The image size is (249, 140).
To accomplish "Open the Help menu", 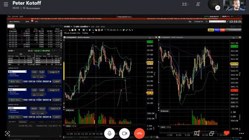I will click(x=21, y=16).
